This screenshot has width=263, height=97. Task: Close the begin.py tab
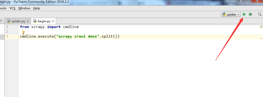(53, 21)
